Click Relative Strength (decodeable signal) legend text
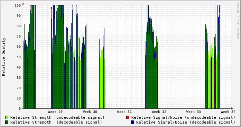This screenshot has height=127, width=241. tap(56, 122)
